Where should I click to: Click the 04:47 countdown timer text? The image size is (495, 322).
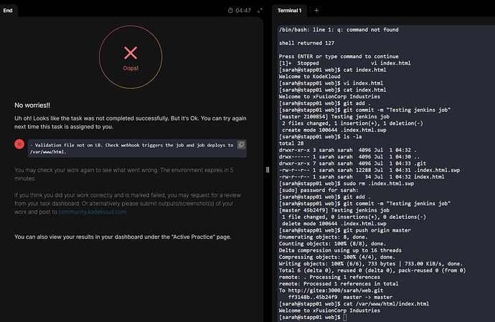coord(243,11)
